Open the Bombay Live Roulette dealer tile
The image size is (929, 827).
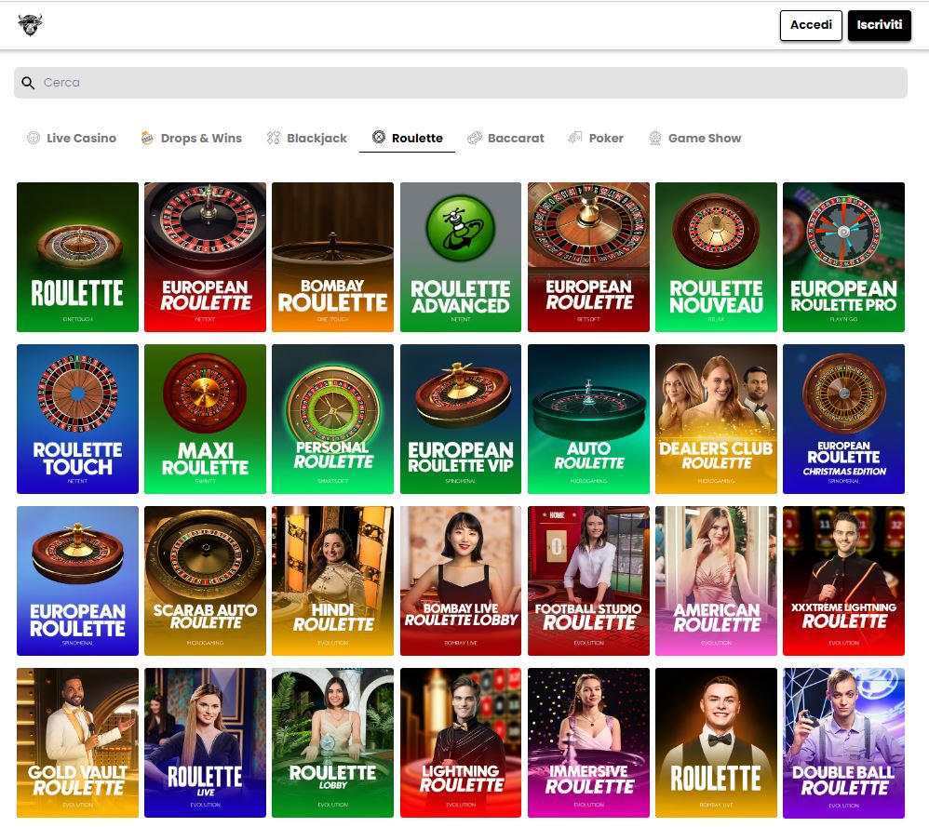(x=716, y=743)
